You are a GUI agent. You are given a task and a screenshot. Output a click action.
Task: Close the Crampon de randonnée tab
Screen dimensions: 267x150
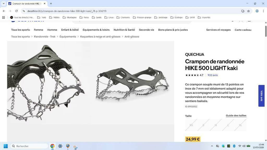point(45,4)
